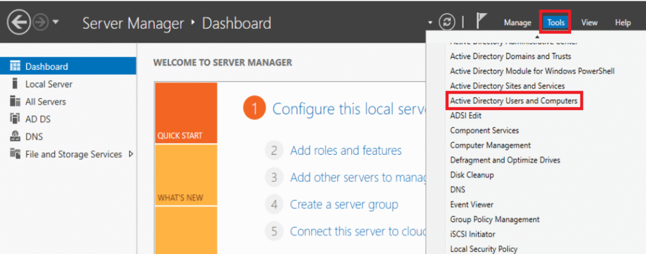Open navigation history dropdown arrow

click(56, 23)
